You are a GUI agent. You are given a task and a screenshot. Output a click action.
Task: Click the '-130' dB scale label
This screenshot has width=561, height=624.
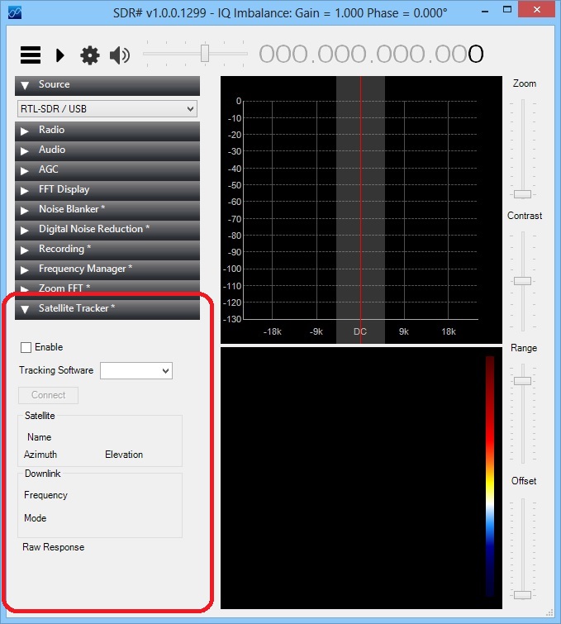232,319
